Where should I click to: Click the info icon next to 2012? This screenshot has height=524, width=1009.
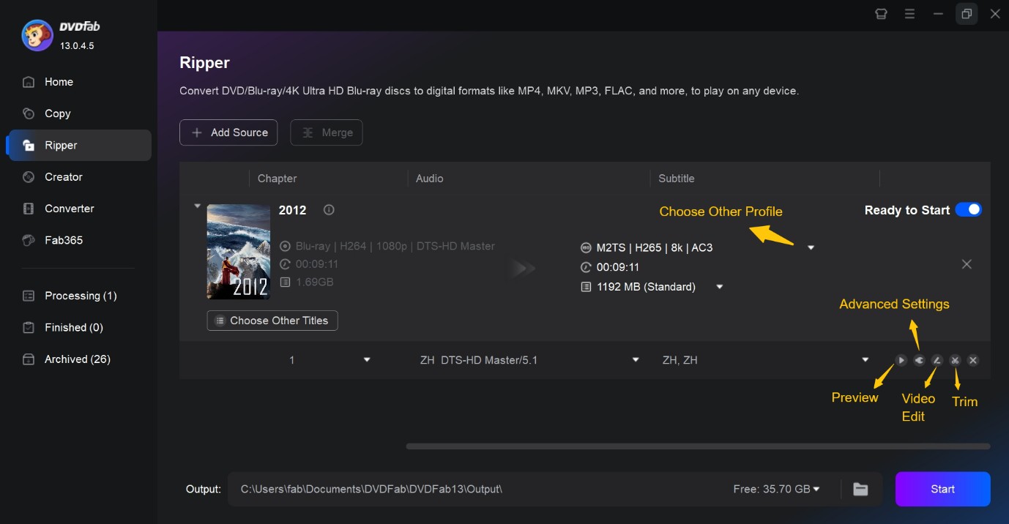click(x=328, y=210)
